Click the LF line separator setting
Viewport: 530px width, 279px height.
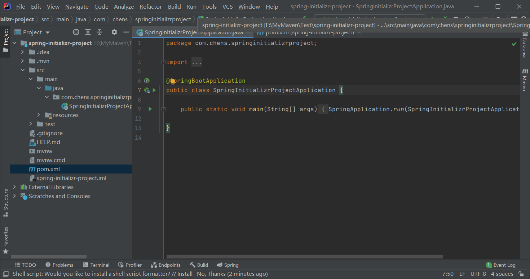[x=462, y=274]
